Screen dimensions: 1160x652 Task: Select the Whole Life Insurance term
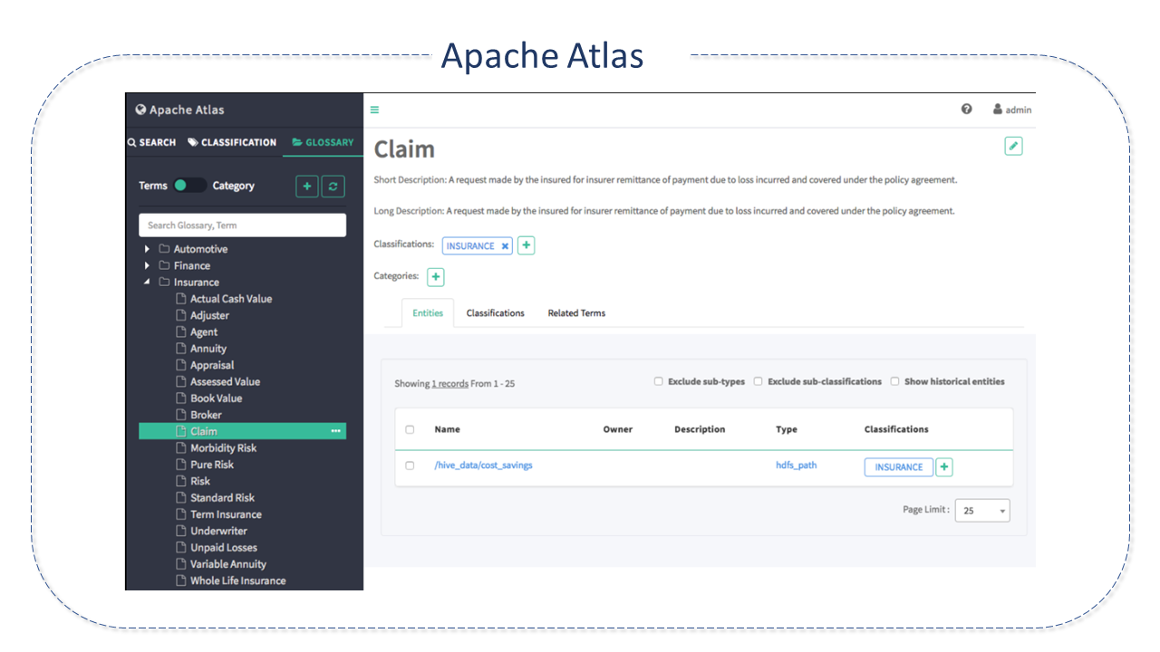click(x=238, y=580)
